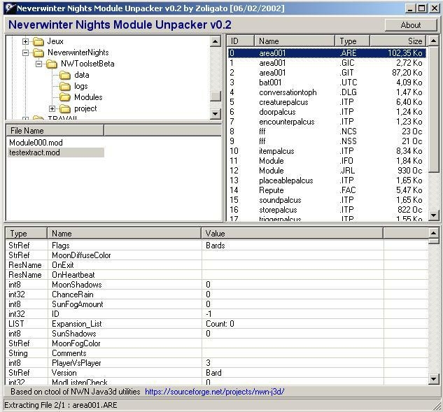Select the logs folder icon
The image size is (443, 412).
65,86
